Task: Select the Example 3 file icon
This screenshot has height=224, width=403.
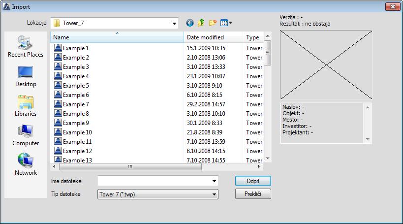Action: [x=58, y=66]
